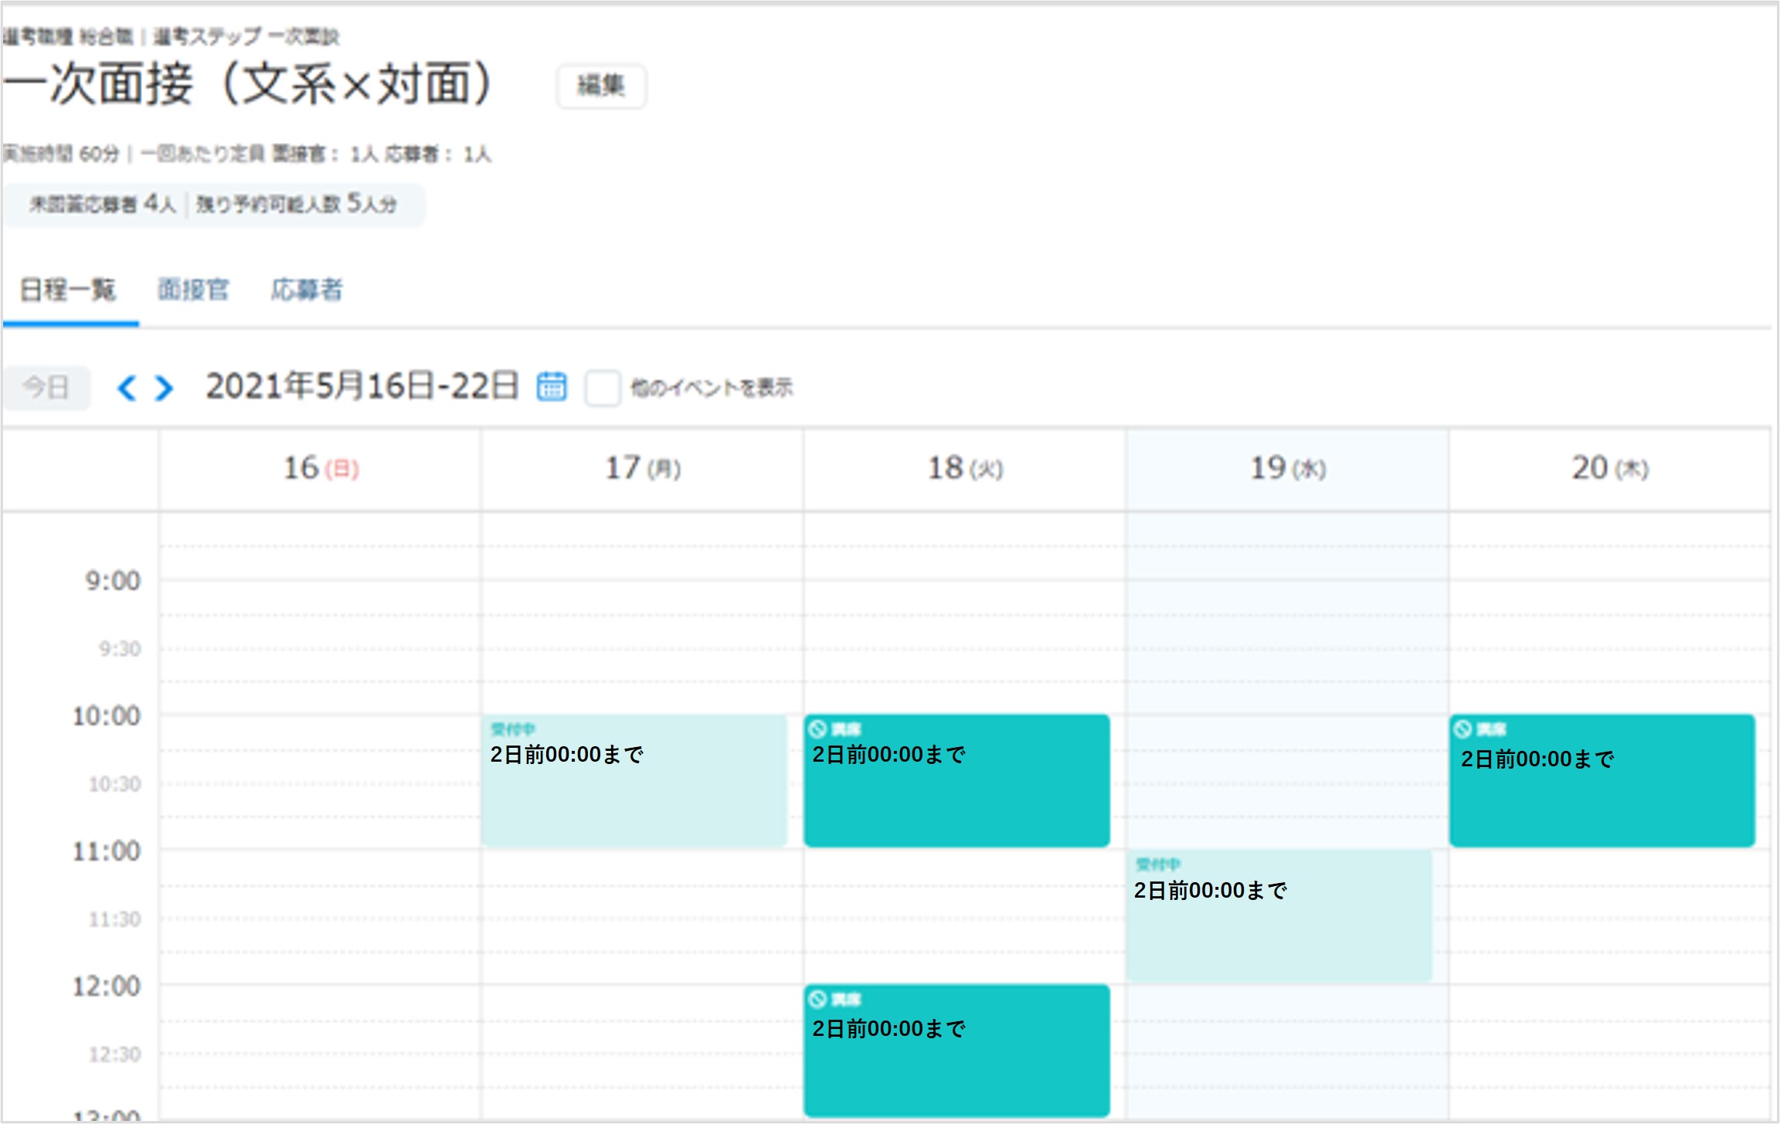This screenshot has height=1124, width=1780.
Task: Click the 編集 edit button
Action: (x=601, y=86)
